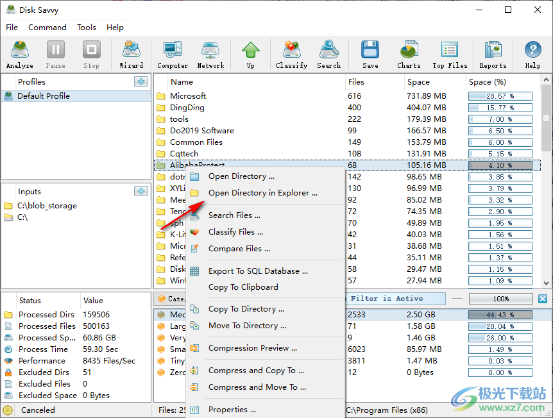Choose Compression Preview

pyautogui.click(x=265, y=348)
